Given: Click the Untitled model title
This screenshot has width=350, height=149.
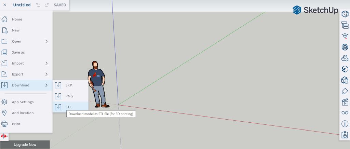Looking at the screenshot, I should [x=22, y=5].
